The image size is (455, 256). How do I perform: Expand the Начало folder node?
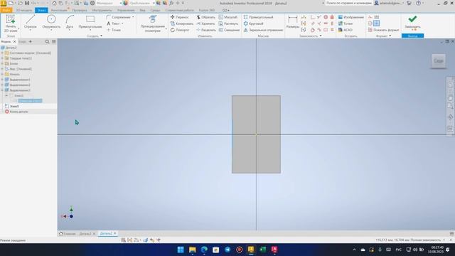(x=2, y=74)
